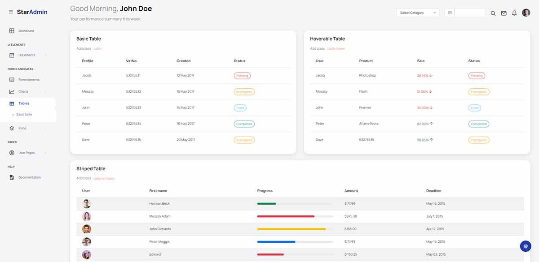The image size is (539, 262).
Task: Click the floating settings gear button
Action: coord(525,246)
